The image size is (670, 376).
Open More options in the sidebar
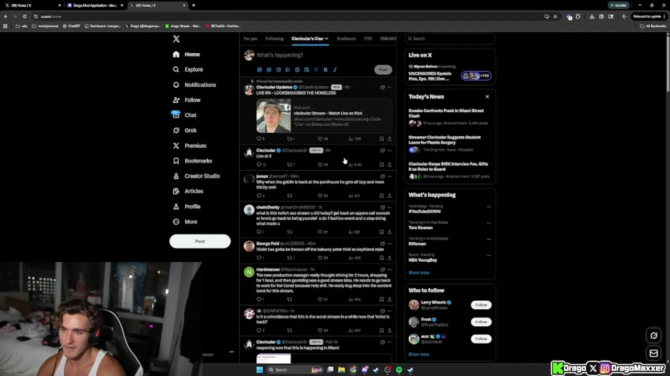coord(185,222)
